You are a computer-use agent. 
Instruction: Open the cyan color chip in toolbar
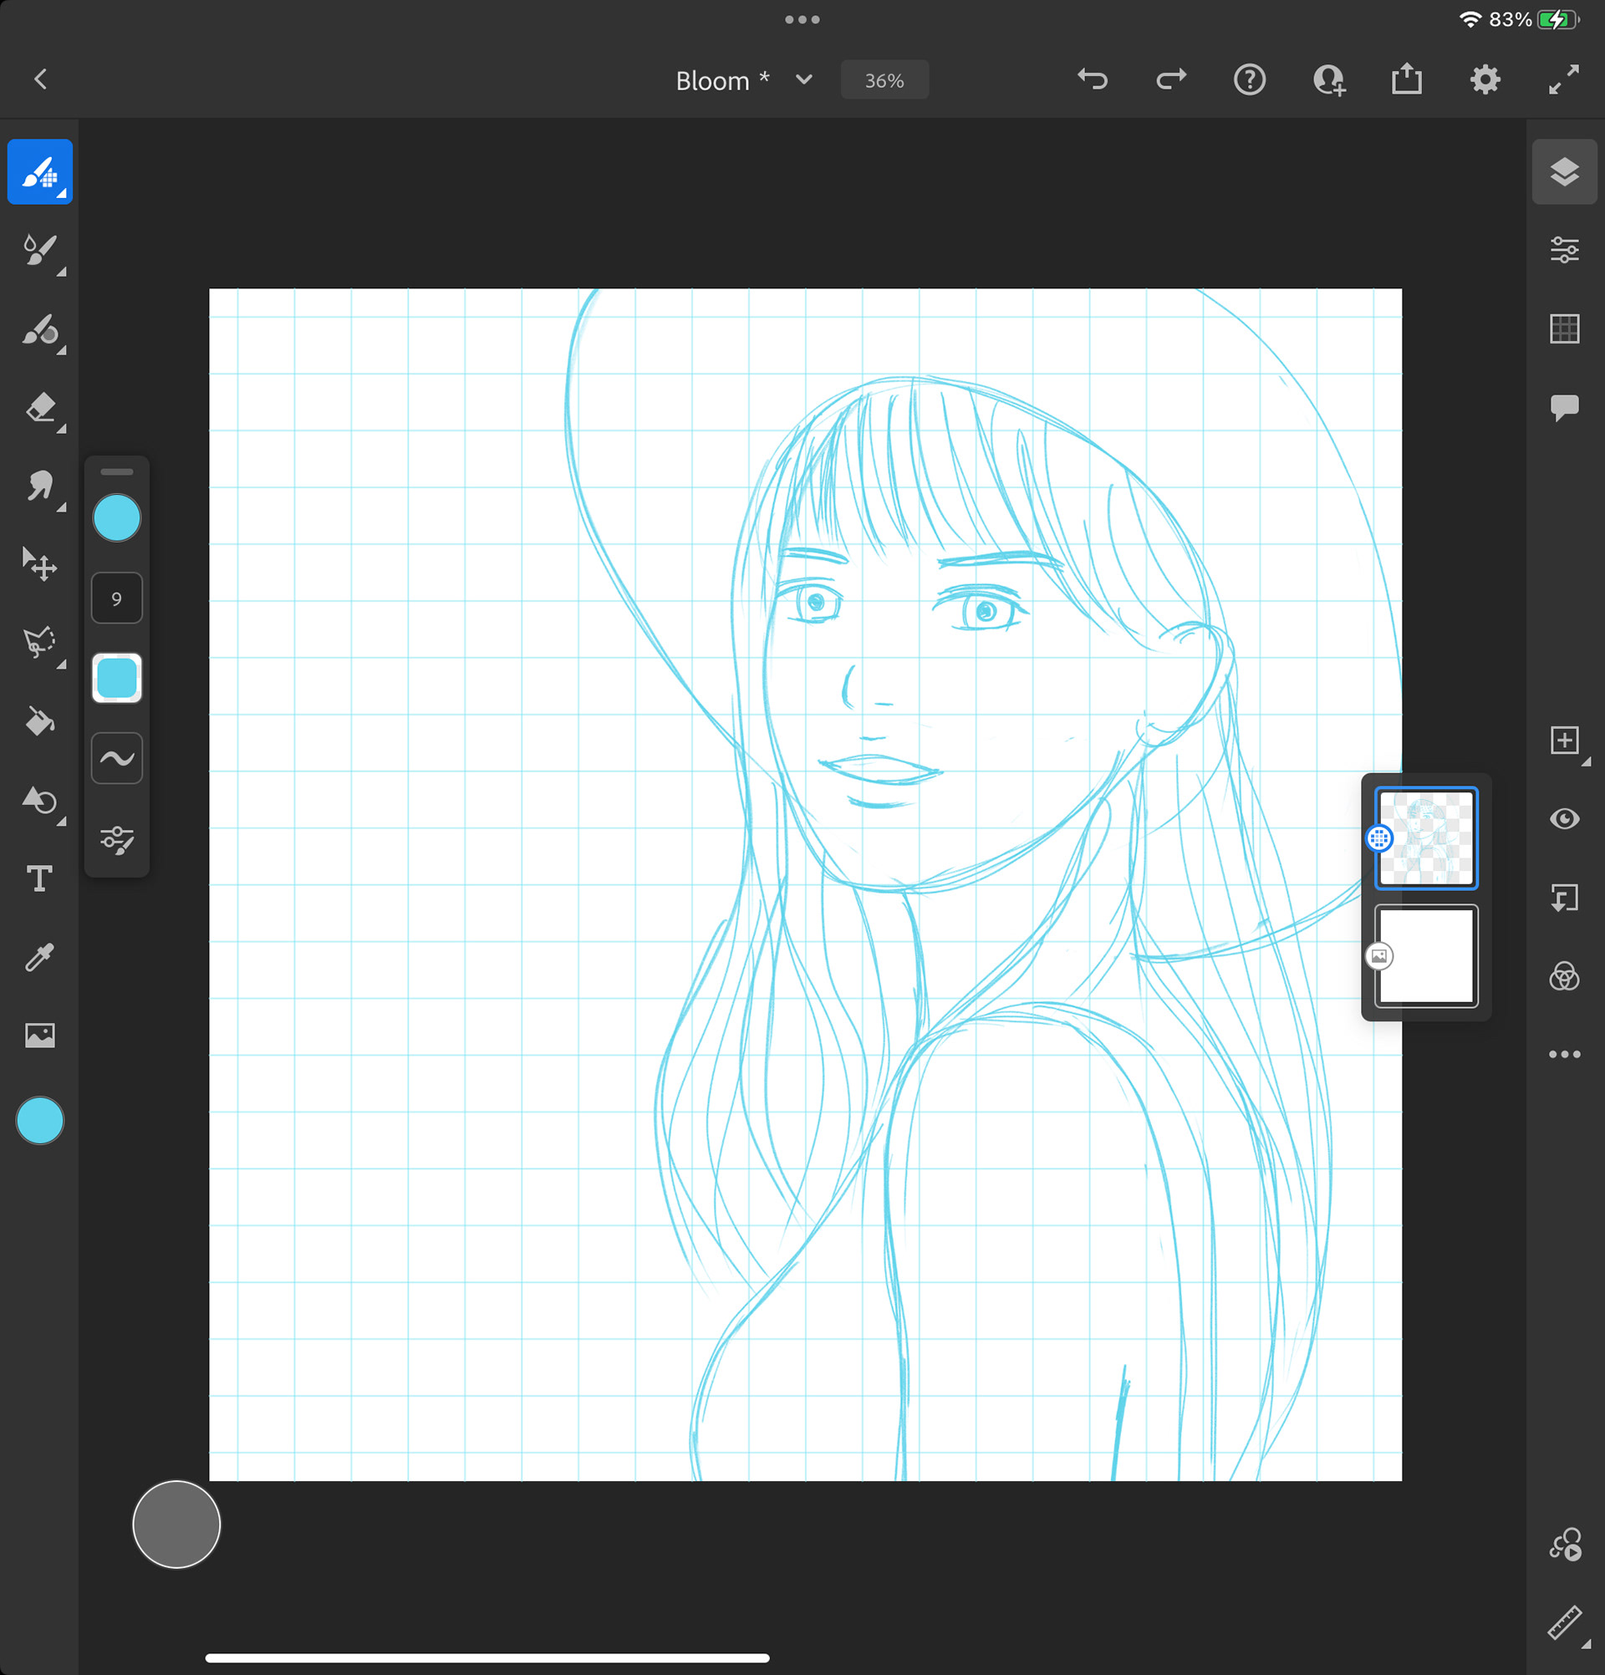click(39, 1120)
